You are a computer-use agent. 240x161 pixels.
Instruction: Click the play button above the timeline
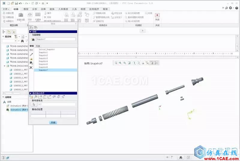tap(142, 31)
